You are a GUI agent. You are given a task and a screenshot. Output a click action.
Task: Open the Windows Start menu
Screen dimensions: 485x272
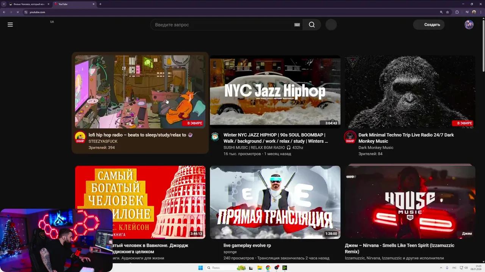click(x=200, y=268)
